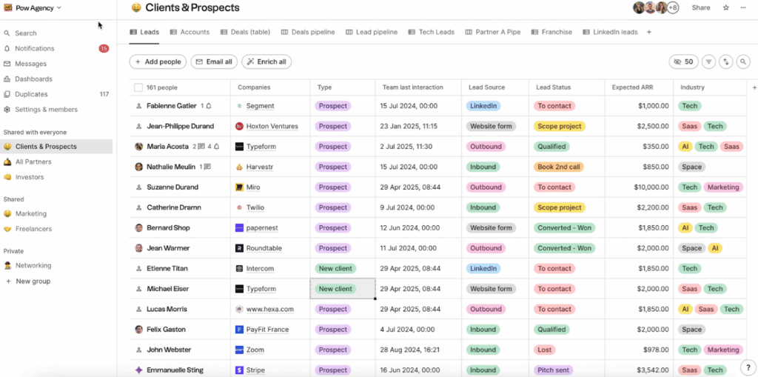Open the filter icon button
Screen dimensions: 758x377
point(708,61)
